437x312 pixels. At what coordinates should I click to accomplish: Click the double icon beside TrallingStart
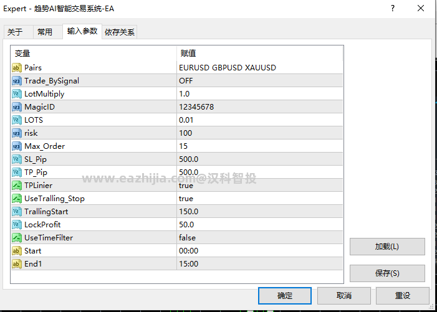point(17,212)
